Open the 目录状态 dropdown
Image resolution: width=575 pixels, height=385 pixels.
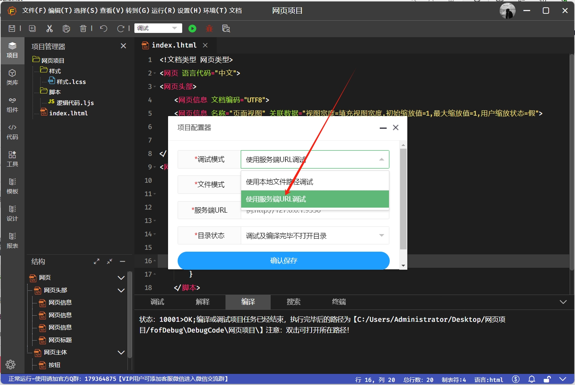pos(315,236)
